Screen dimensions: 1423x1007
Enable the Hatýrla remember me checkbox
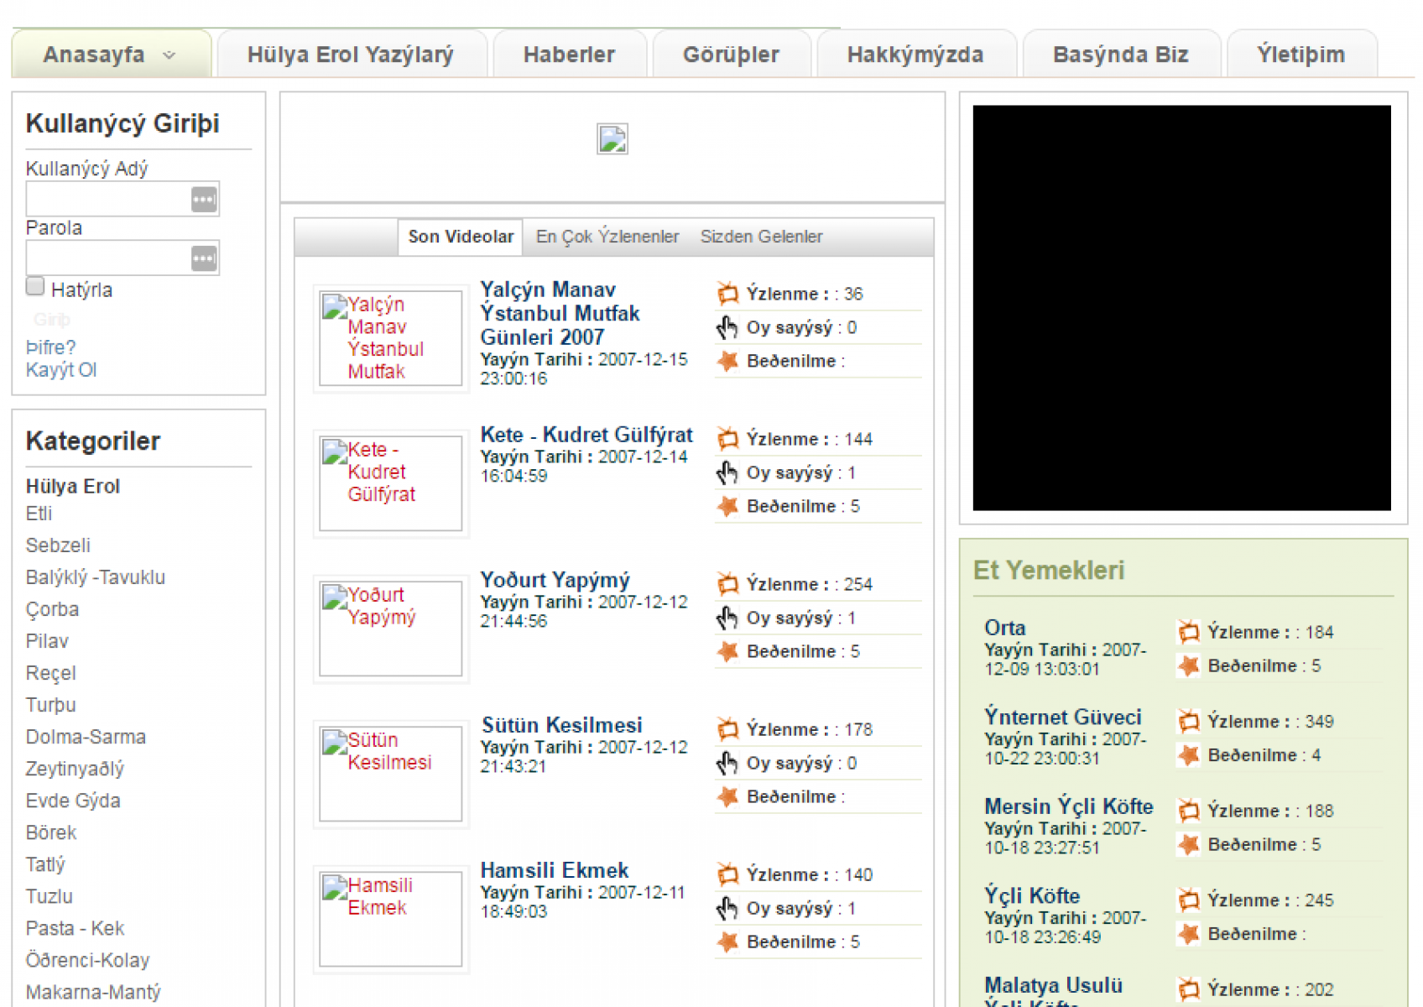35,287
